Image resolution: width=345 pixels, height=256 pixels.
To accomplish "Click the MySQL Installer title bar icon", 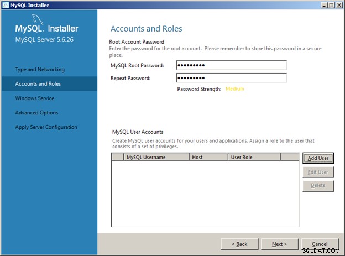I will (6, 5).
